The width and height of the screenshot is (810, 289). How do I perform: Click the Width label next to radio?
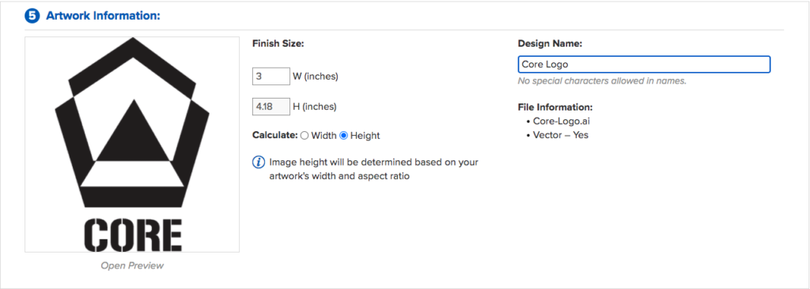pos(323,136)
